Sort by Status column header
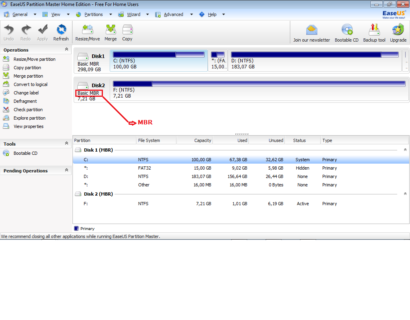The image size is (410, 320). coord(303,140)
